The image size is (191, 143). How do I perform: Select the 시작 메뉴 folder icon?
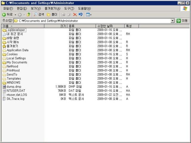pyautogui.click(x=4, y=42)
